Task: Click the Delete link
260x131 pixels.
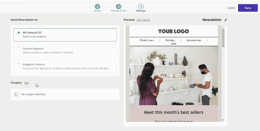Action: 231,8
